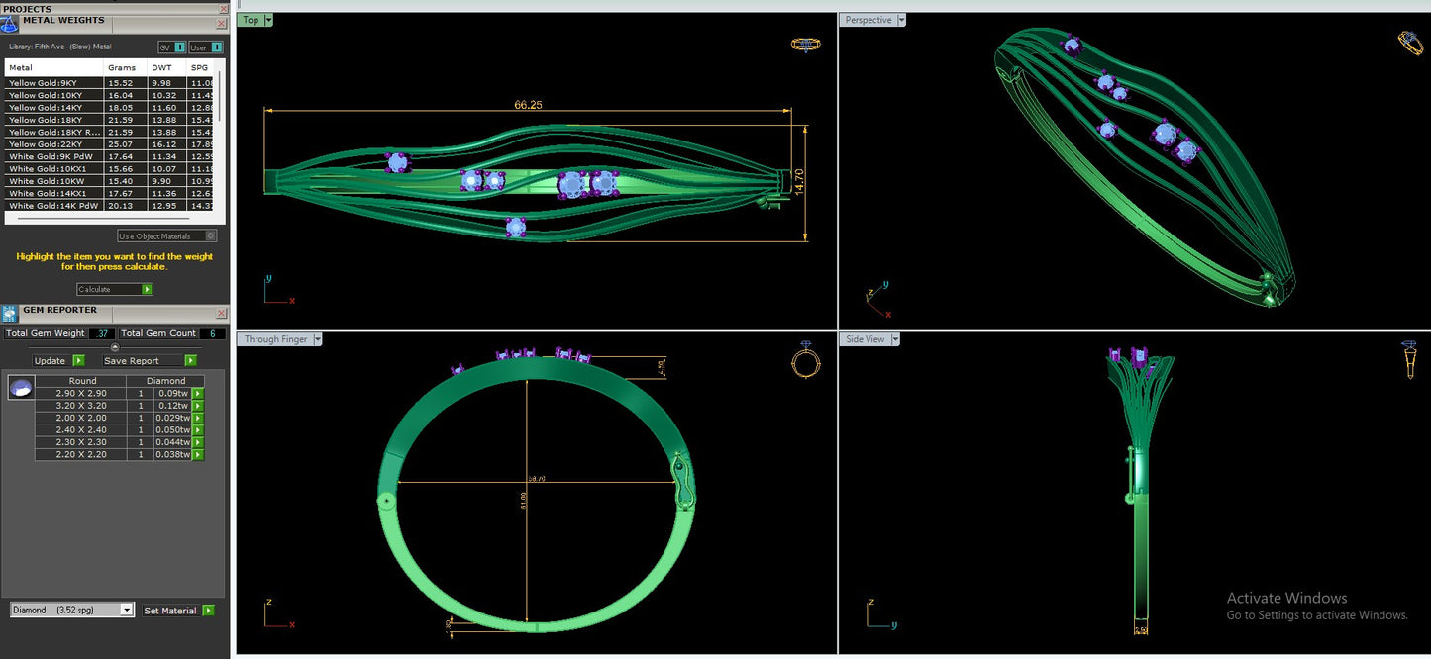Click the DWT column header
The height and width of the screenshot is (659, 1431).
[166, 68]
